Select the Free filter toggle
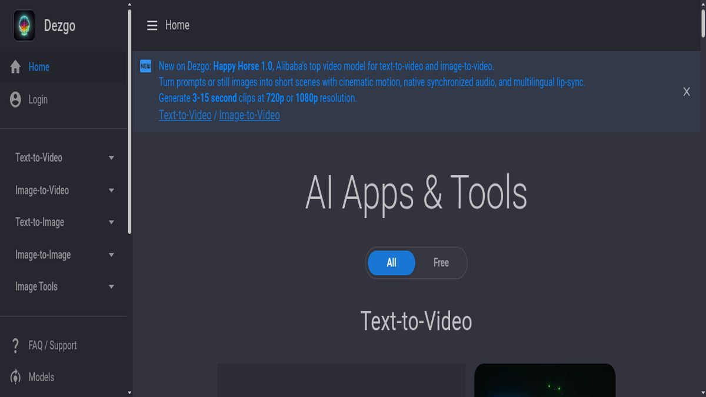706x397 pixels. [441, 263]
